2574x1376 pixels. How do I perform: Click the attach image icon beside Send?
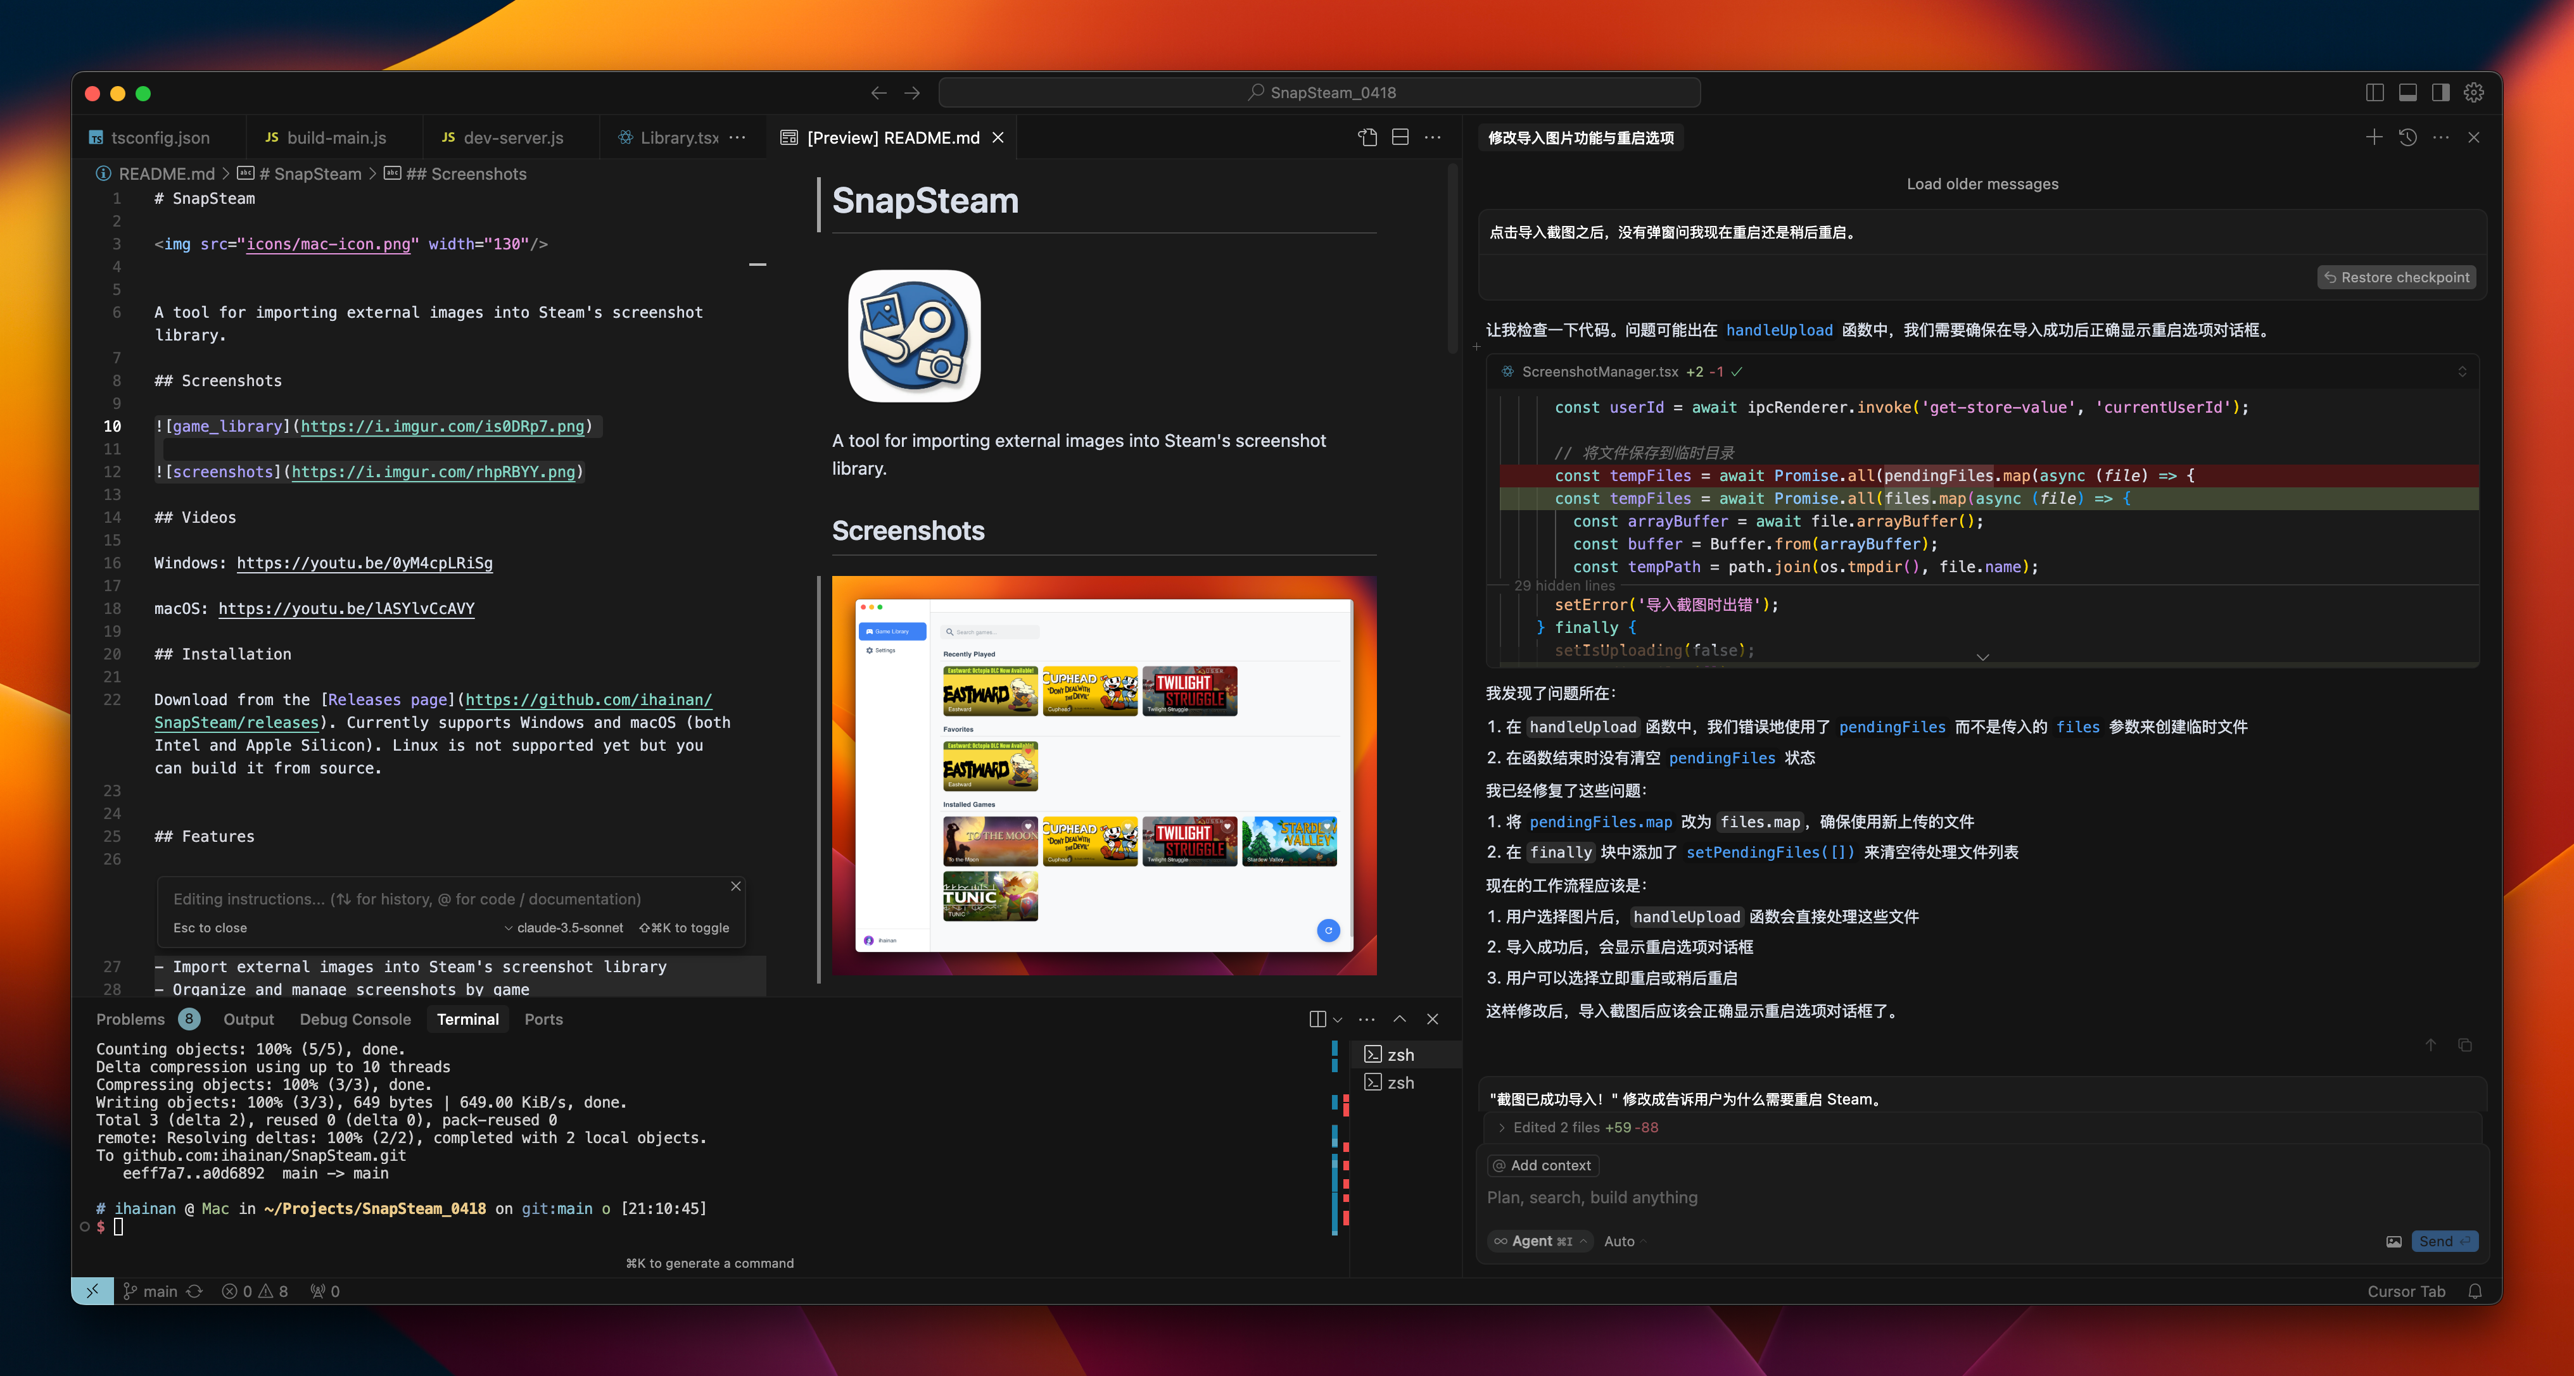[x=2394, y=1241]
